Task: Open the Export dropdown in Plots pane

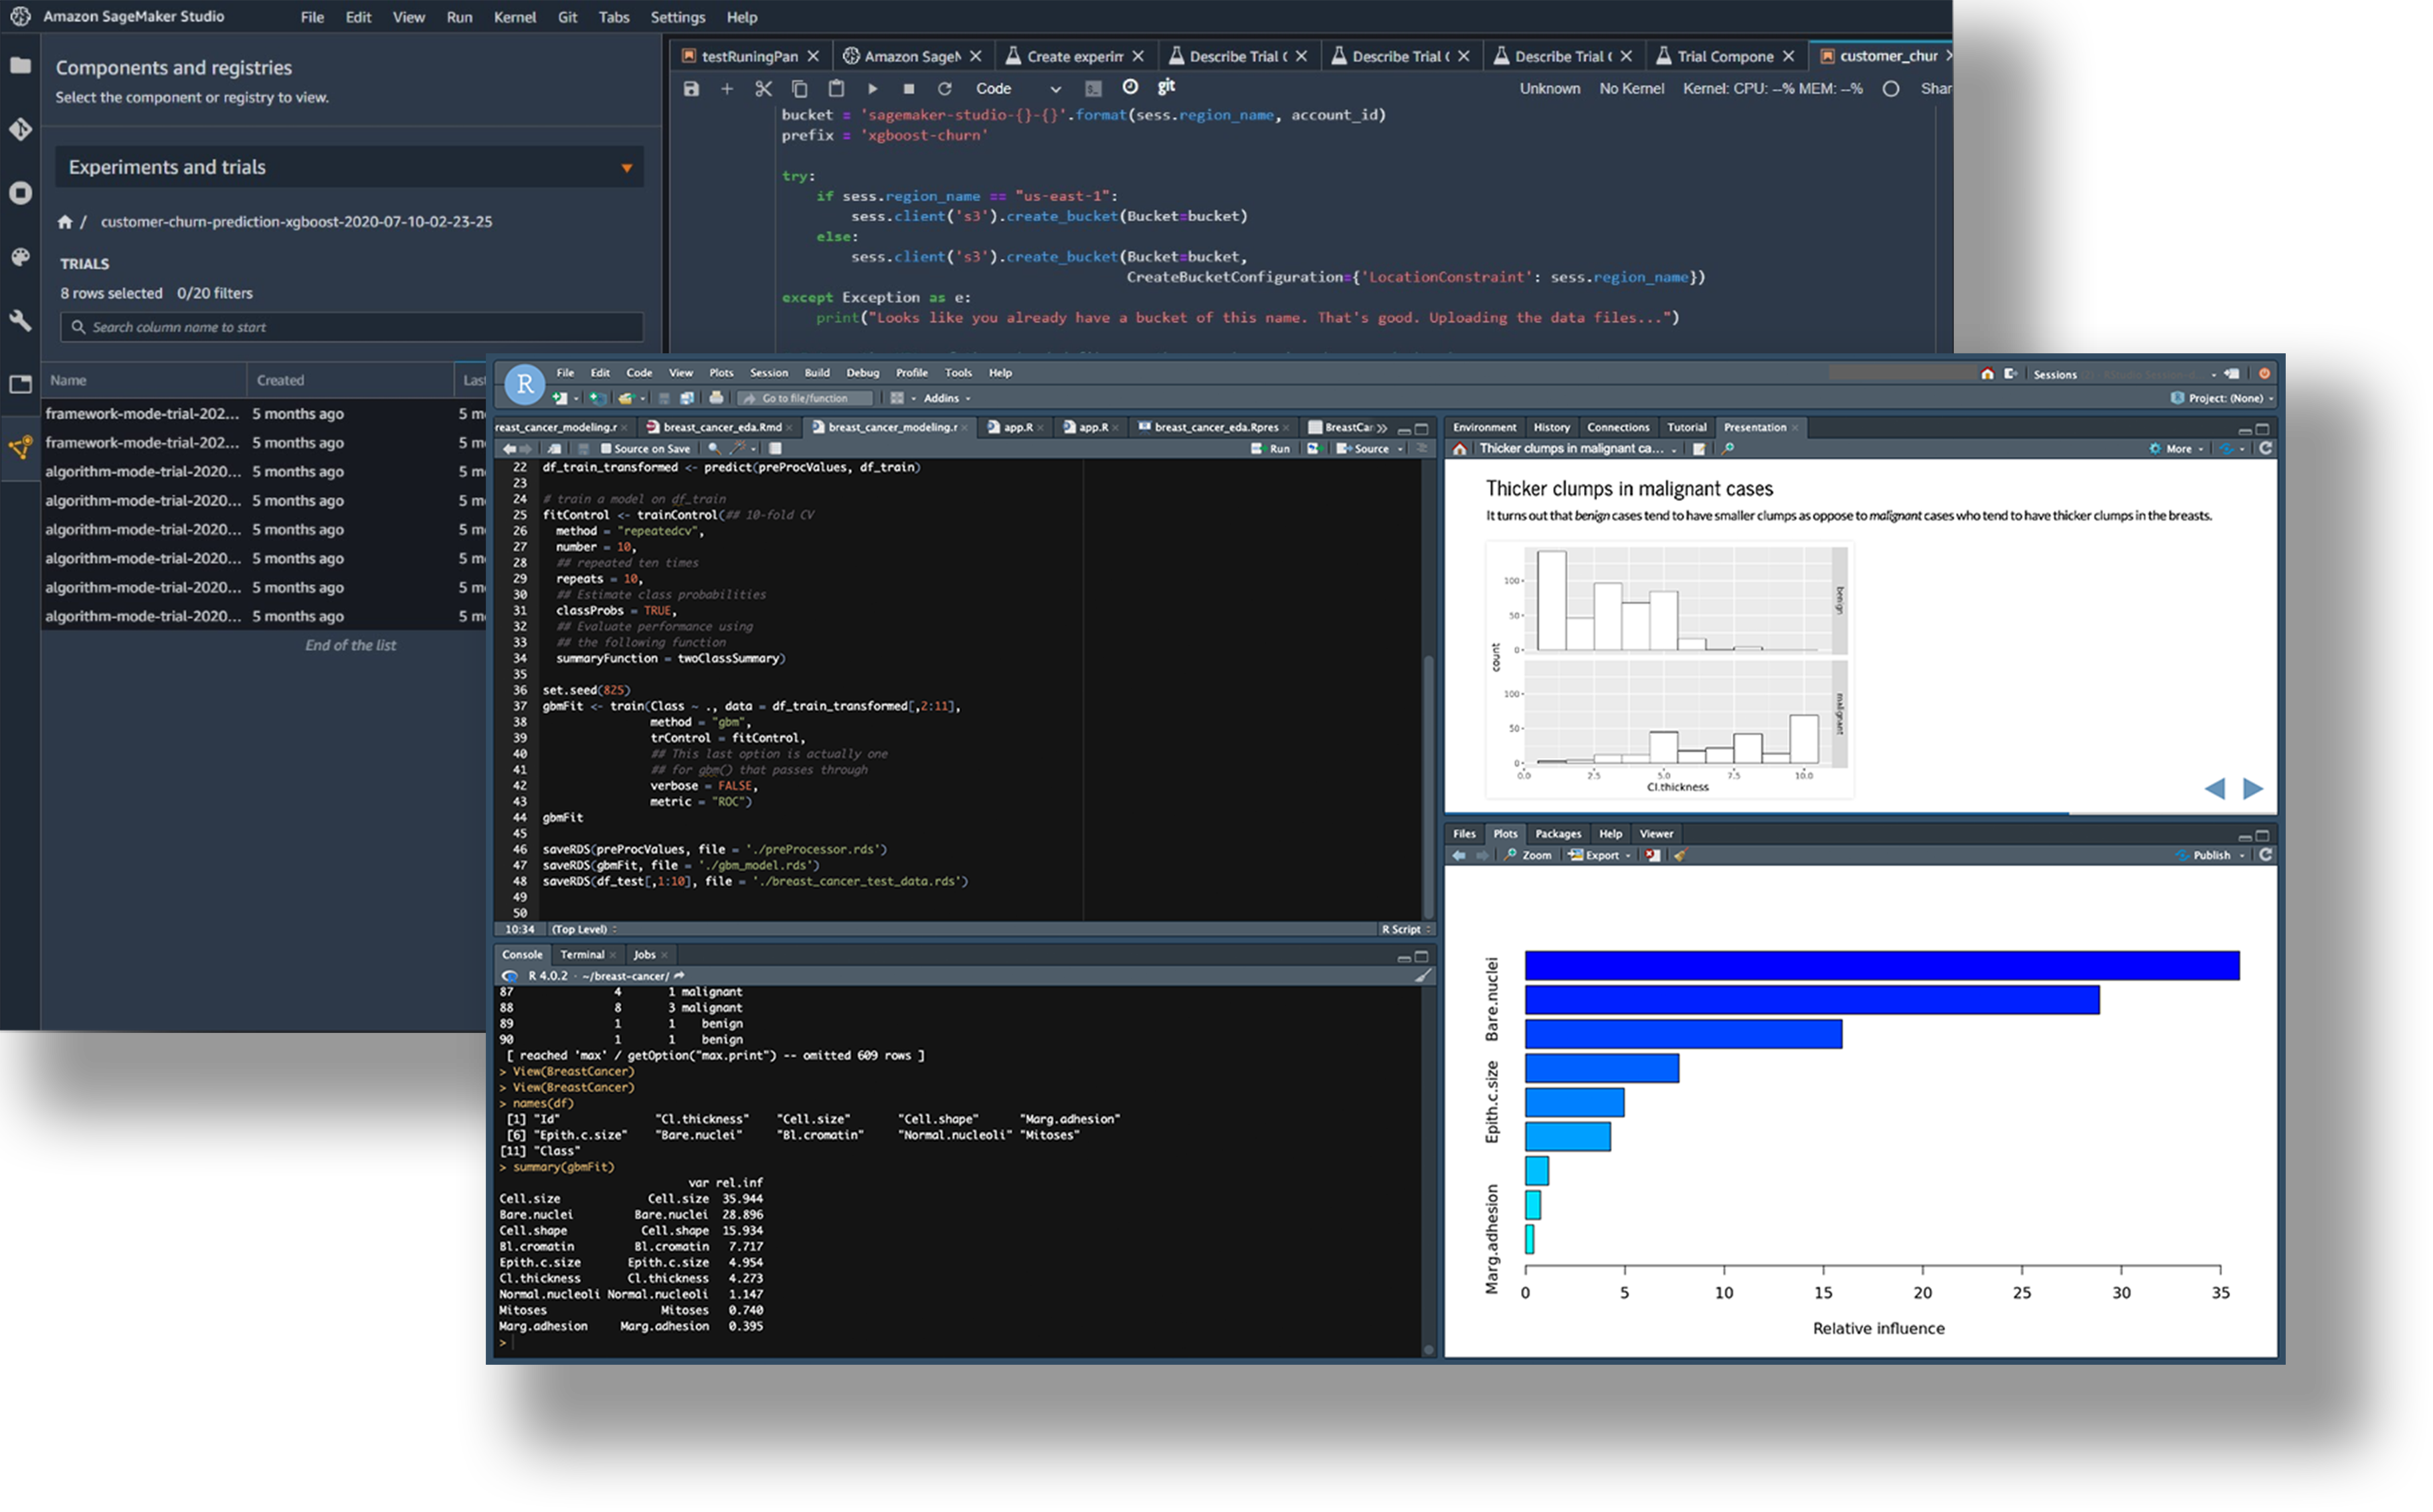Action: coord(1600,856)
